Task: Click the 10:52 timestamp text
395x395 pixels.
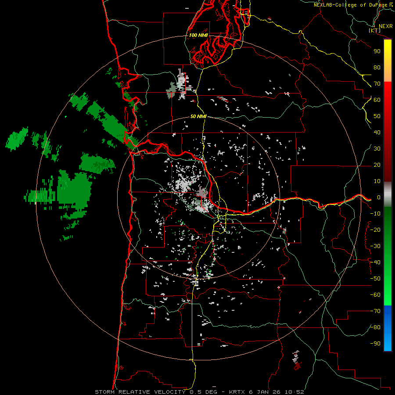Action: tap(294, 392)
